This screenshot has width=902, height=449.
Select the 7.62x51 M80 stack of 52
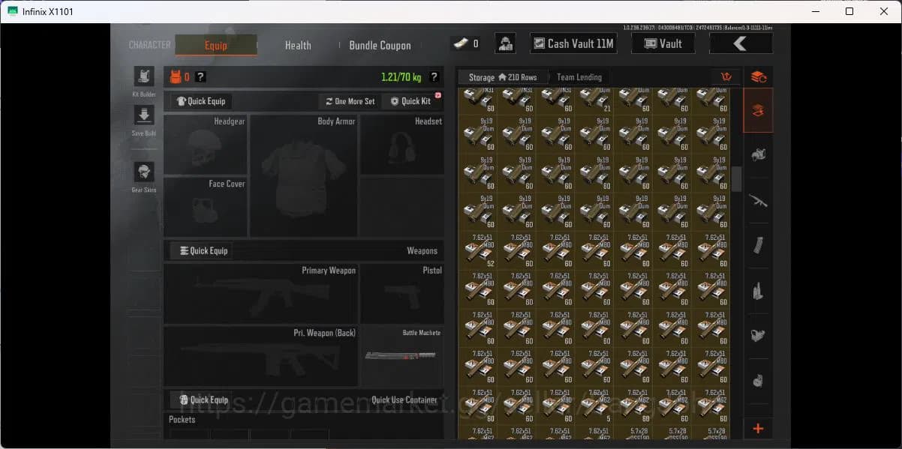click(x=477, y=250)
